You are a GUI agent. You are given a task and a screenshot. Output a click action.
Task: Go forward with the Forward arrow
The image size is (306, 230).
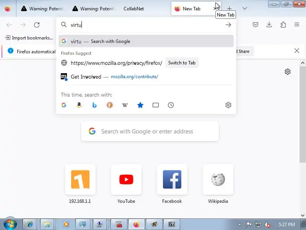pyautogui.click(x=23, y=25)
